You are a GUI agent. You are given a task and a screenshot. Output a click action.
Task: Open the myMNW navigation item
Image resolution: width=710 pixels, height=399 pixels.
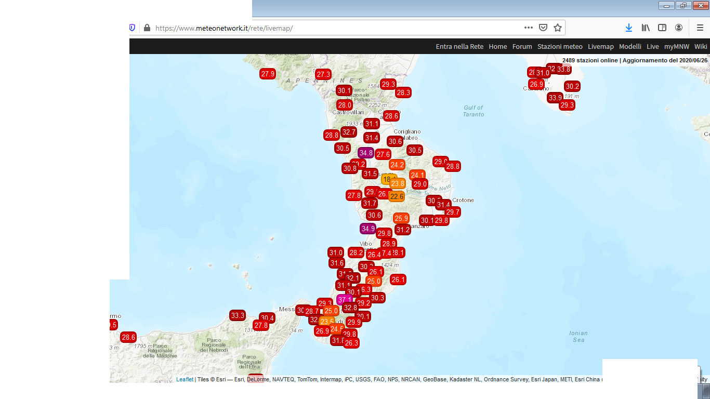[x=677, y=46]
